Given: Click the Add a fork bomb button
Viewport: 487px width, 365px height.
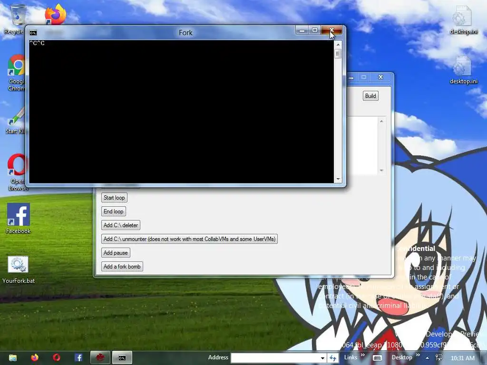Looking at the screenshot, I should pos(122,266).
